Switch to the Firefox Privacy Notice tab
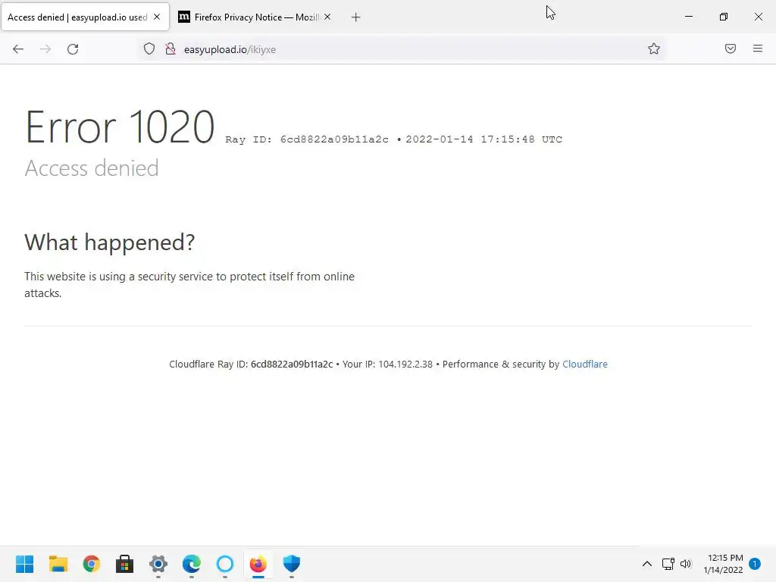Viewport: 776px width, 582px height. (254, 17)
